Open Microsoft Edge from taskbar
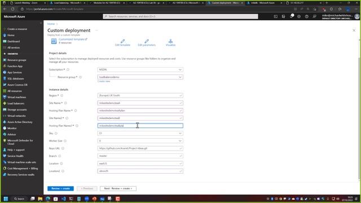 (48, 198)
